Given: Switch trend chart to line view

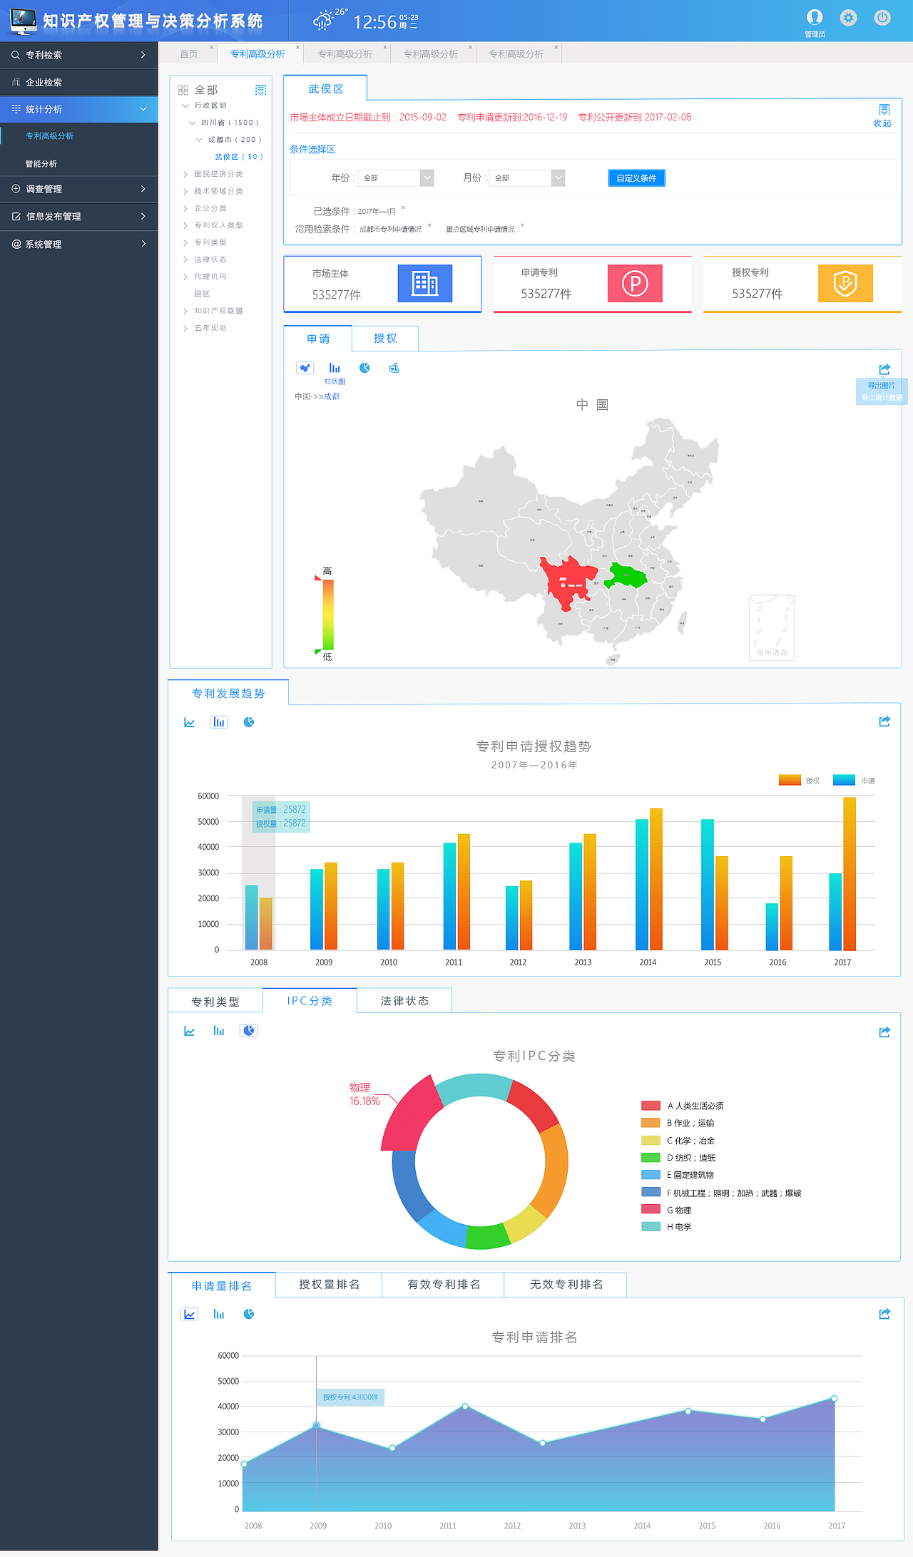Looking at the screenshot, I should (x=189, y=722).
